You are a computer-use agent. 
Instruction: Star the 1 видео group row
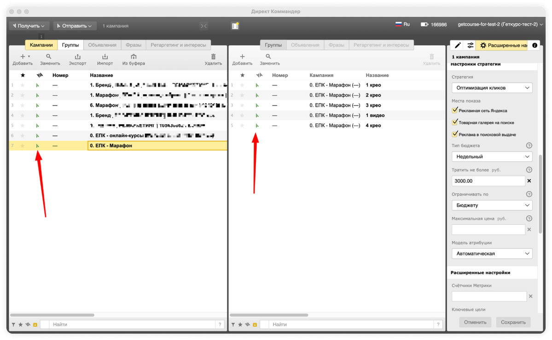242,115
